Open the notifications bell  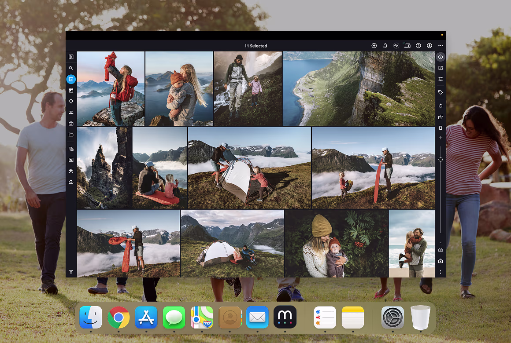[x=385, y=46]
